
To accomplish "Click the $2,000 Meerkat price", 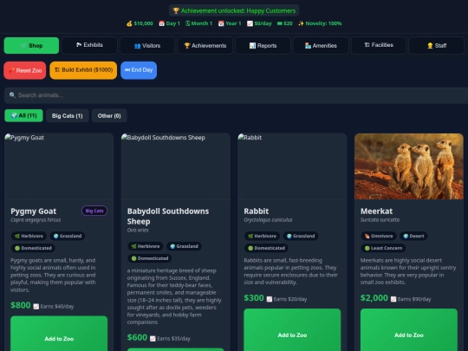I will coord(374,298).
